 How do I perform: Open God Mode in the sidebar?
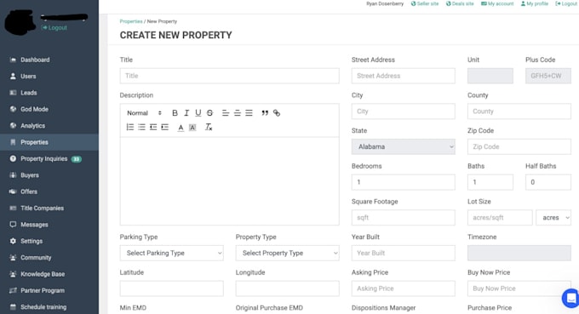click(49, 109)
